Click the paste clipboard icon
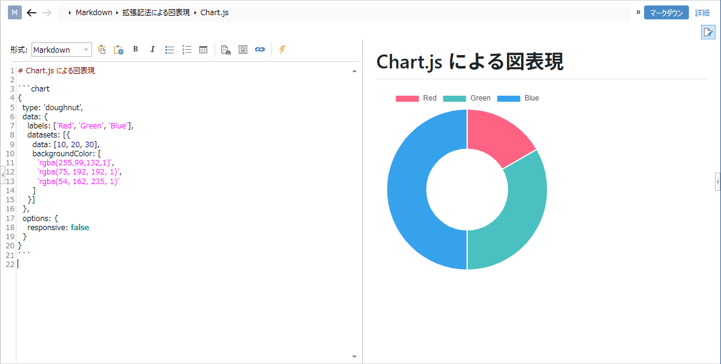Image resolution: width=721 pixels, height=364 pixels. (x=102, y=50)
